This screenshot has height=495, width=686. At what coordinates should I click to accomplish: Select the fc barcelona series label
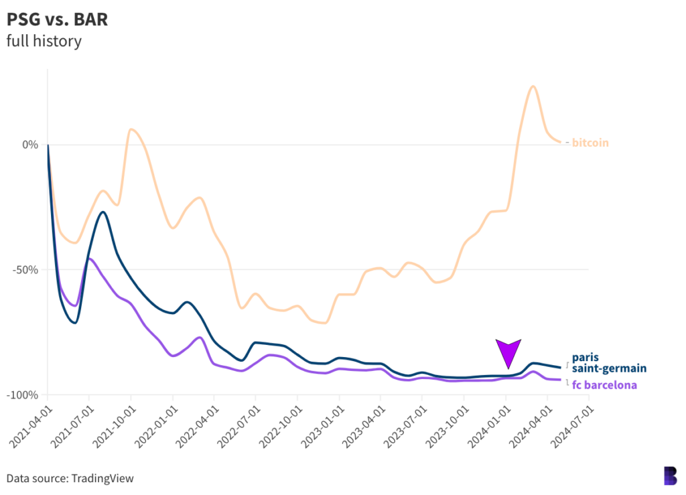click(x=604, y=384)
